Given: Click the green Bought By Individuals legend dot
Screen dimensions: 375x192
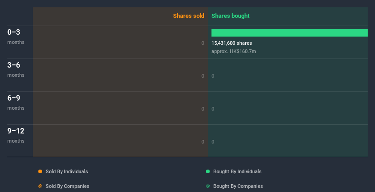Looking at the screenshot, I should pos(208,171).
